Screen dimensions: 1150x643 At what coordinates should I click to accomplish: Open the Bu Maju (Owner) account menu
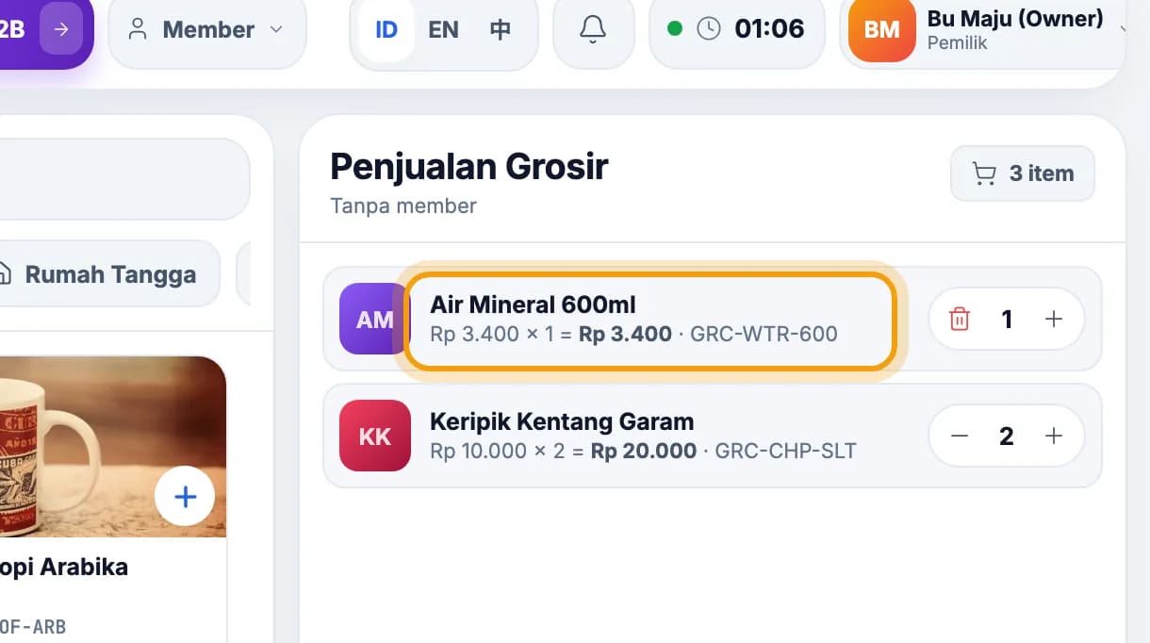[x=983, y=30]
